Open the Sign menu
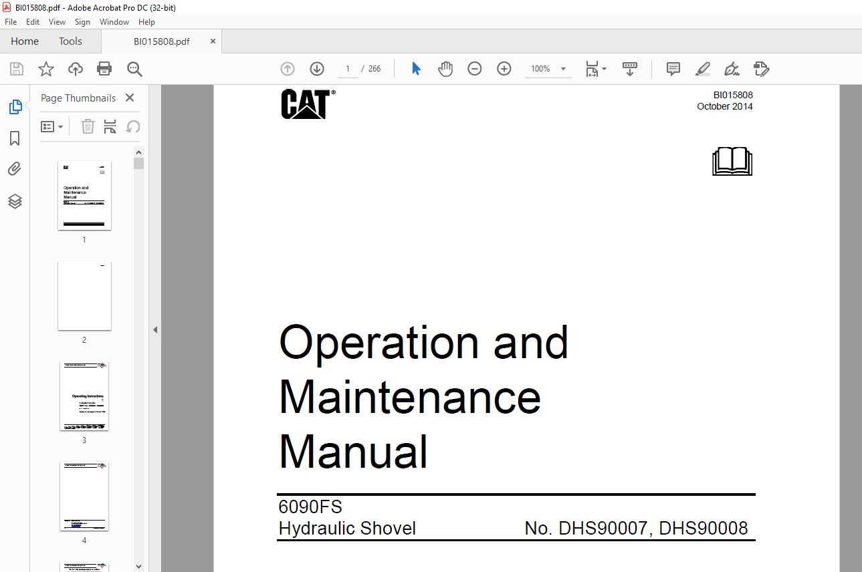This screenshot has height=572, width=862. point(82,22)
